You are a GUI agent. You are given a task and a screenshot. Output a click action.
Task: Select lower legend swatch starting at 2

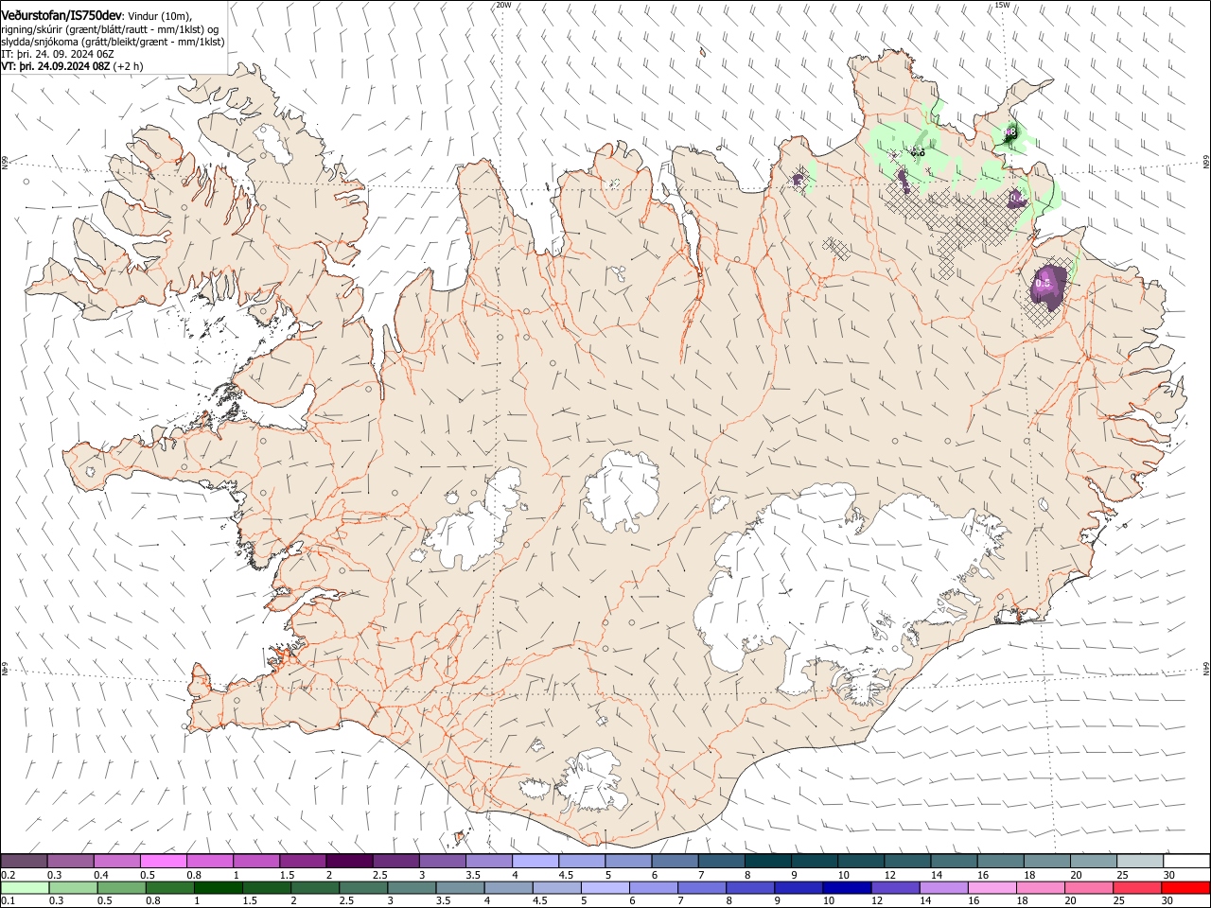coord(313,887)
